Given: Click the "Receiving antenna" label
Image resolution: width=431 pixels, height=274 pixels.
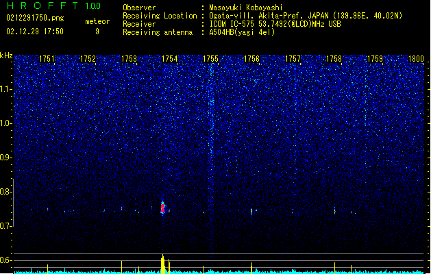Looking at the screenshot, I should click(x=158, y=32).
